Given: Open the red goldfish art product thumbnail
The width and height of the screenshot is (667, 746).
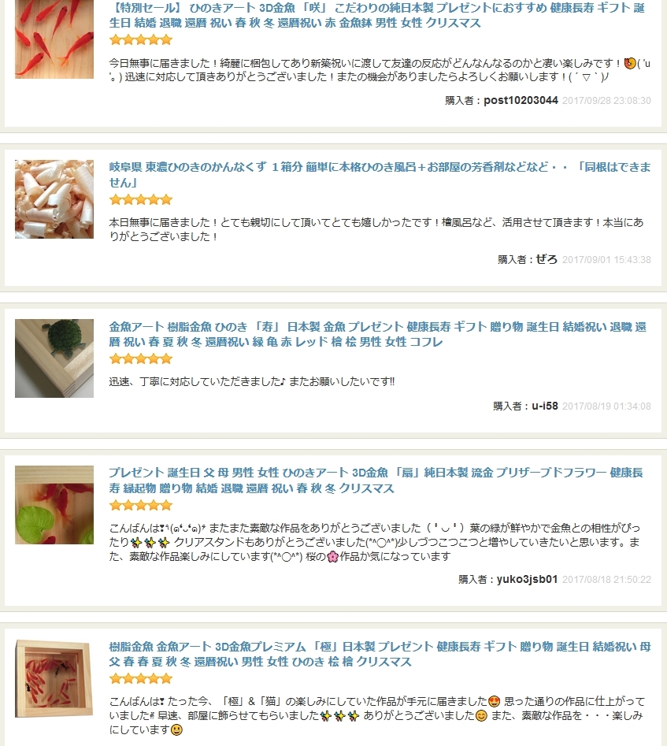Looking at the screenshot, I should pos(54,39).
